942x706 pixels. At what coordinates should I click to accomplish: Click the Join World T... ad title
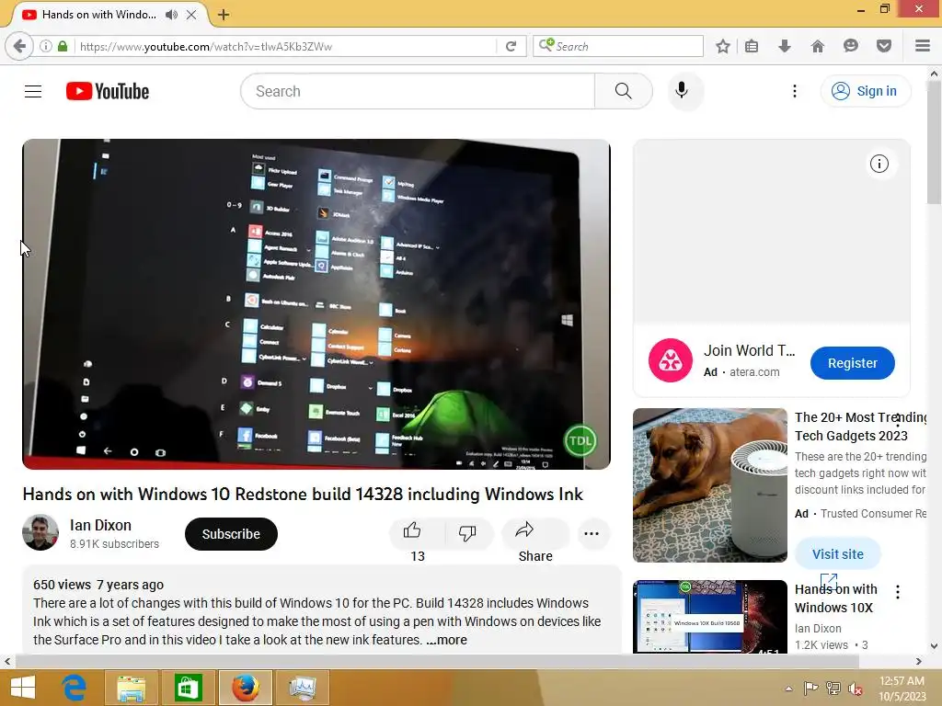(749, 350)
